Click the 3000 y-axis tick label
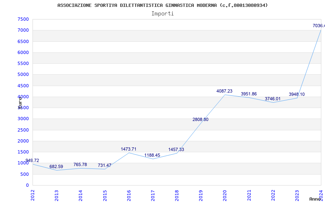Screen dimensions: 325x203 coord(23,119)
